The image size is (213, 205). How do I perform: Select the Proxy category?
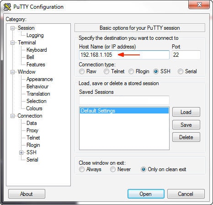[32, 130]
